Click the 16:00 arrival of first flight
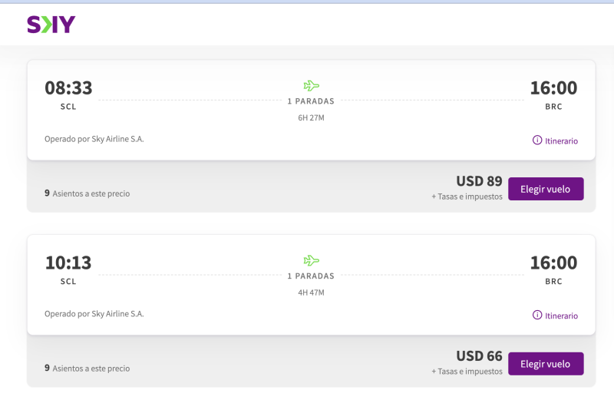 [553, 88]
